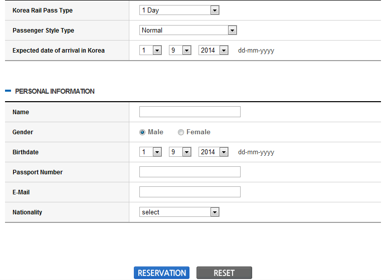390x280 pixels.
Task: Open the arrival month dropdown
Action: (180, 51)
